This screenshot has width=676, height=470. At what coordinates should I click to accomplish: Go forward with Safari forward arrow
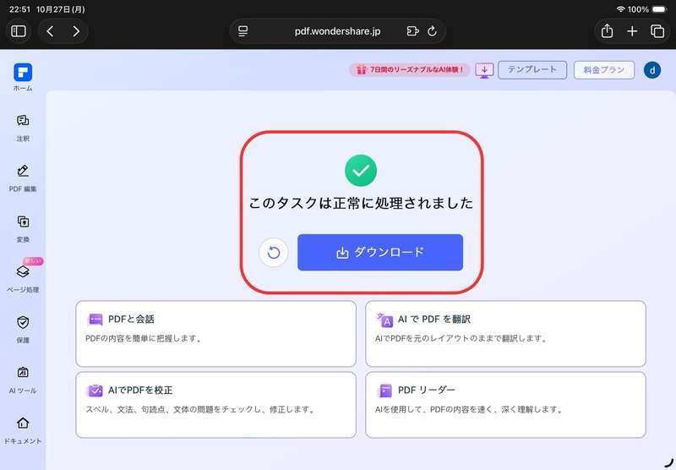(76, 31)
